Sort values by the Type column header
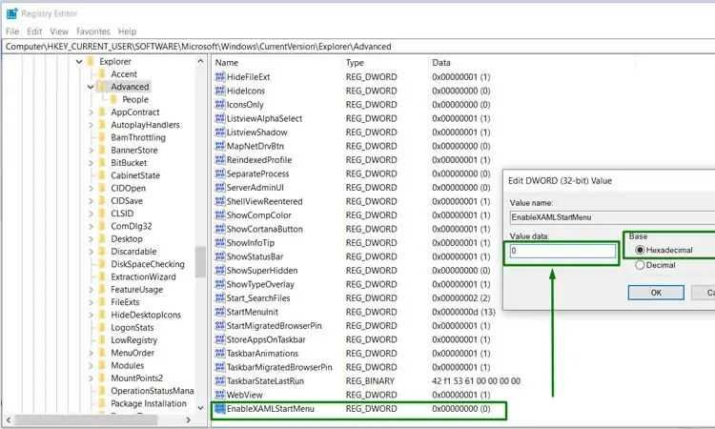This screenshot has width=715, height=429. click(x=355, y=63)
